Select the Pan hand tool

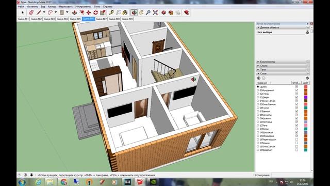click(141, 12)
